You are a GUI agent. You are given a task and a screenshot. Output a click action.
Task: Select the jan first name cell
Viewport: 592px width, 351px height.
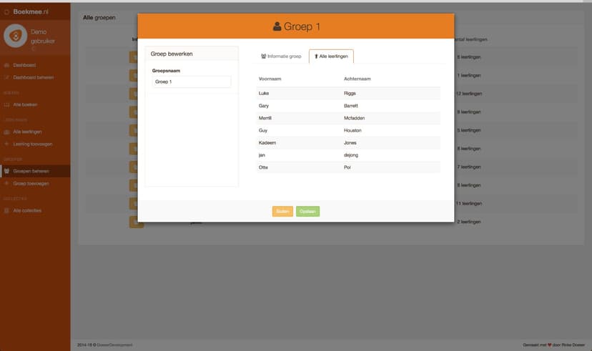point(262,155)
